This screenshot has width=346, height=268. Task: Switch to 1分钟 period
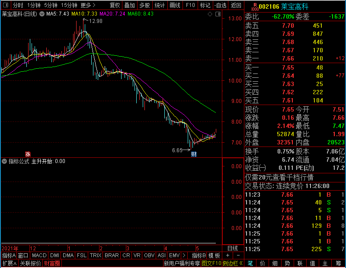pos(34,5)
